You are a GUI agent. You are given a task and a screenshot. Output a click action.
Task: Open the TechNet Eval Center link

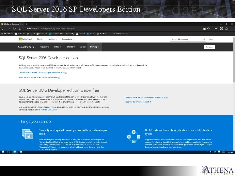49,110
